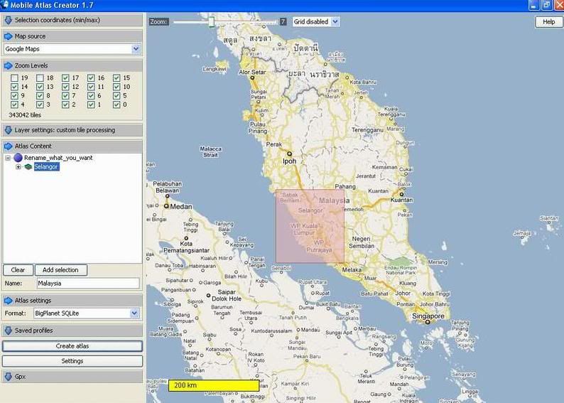
Task: Uncheck zoom level 17
Action: pyautogui.click(x=65, y=78)
